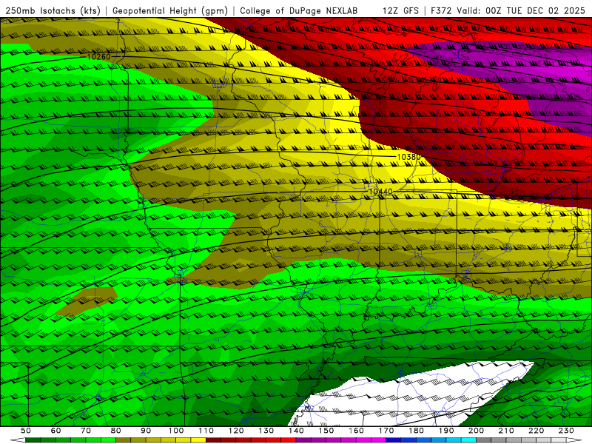
Task: Click the 180 value on the color scale
Action: pos(416,431)
